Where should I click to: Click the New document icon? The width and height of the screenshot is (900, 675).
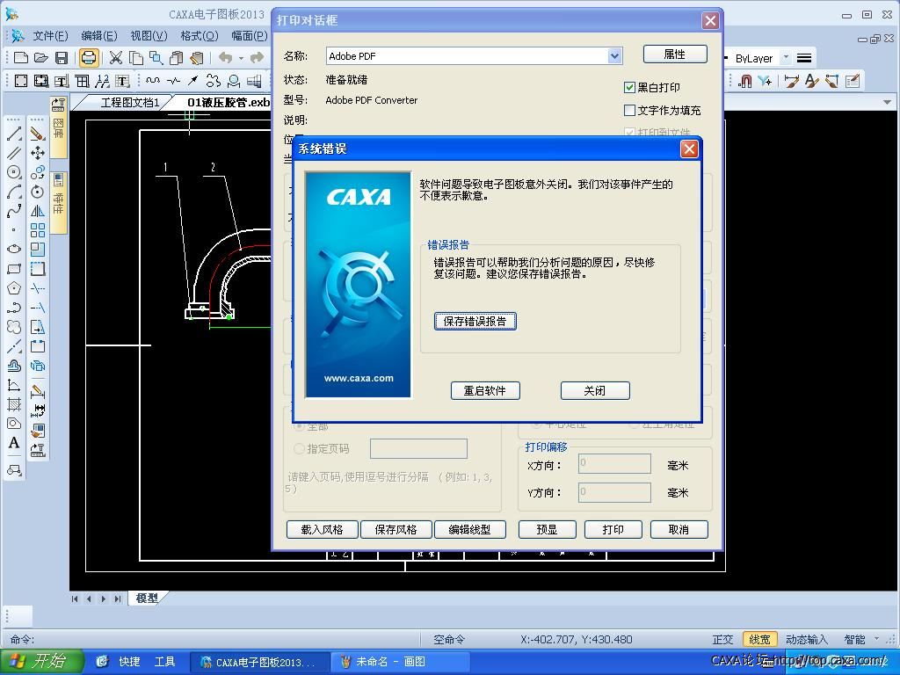21,57
